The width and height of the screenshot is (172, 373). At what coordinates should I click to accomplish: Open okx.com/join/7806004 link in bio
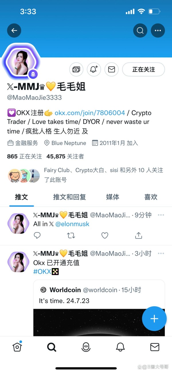(x=90, y=113)
